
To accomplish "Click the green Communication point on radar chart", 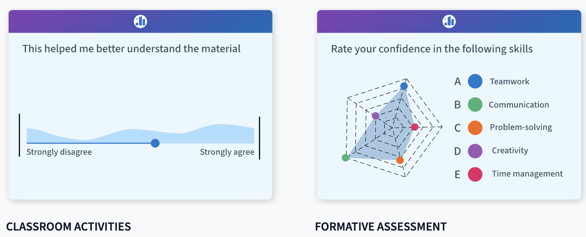I will (x=346, y=157).
